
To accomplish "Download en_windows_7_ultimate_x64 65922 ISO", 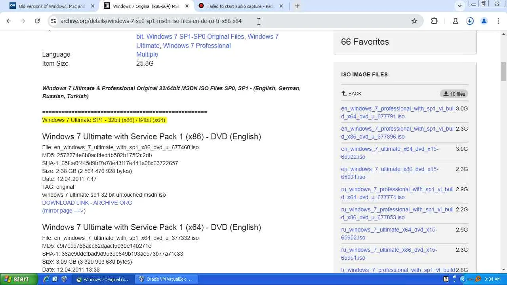I will [x=389, y=153].
